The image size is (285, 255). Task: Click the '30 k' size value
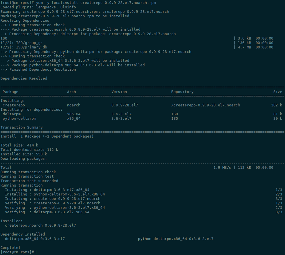278,118
